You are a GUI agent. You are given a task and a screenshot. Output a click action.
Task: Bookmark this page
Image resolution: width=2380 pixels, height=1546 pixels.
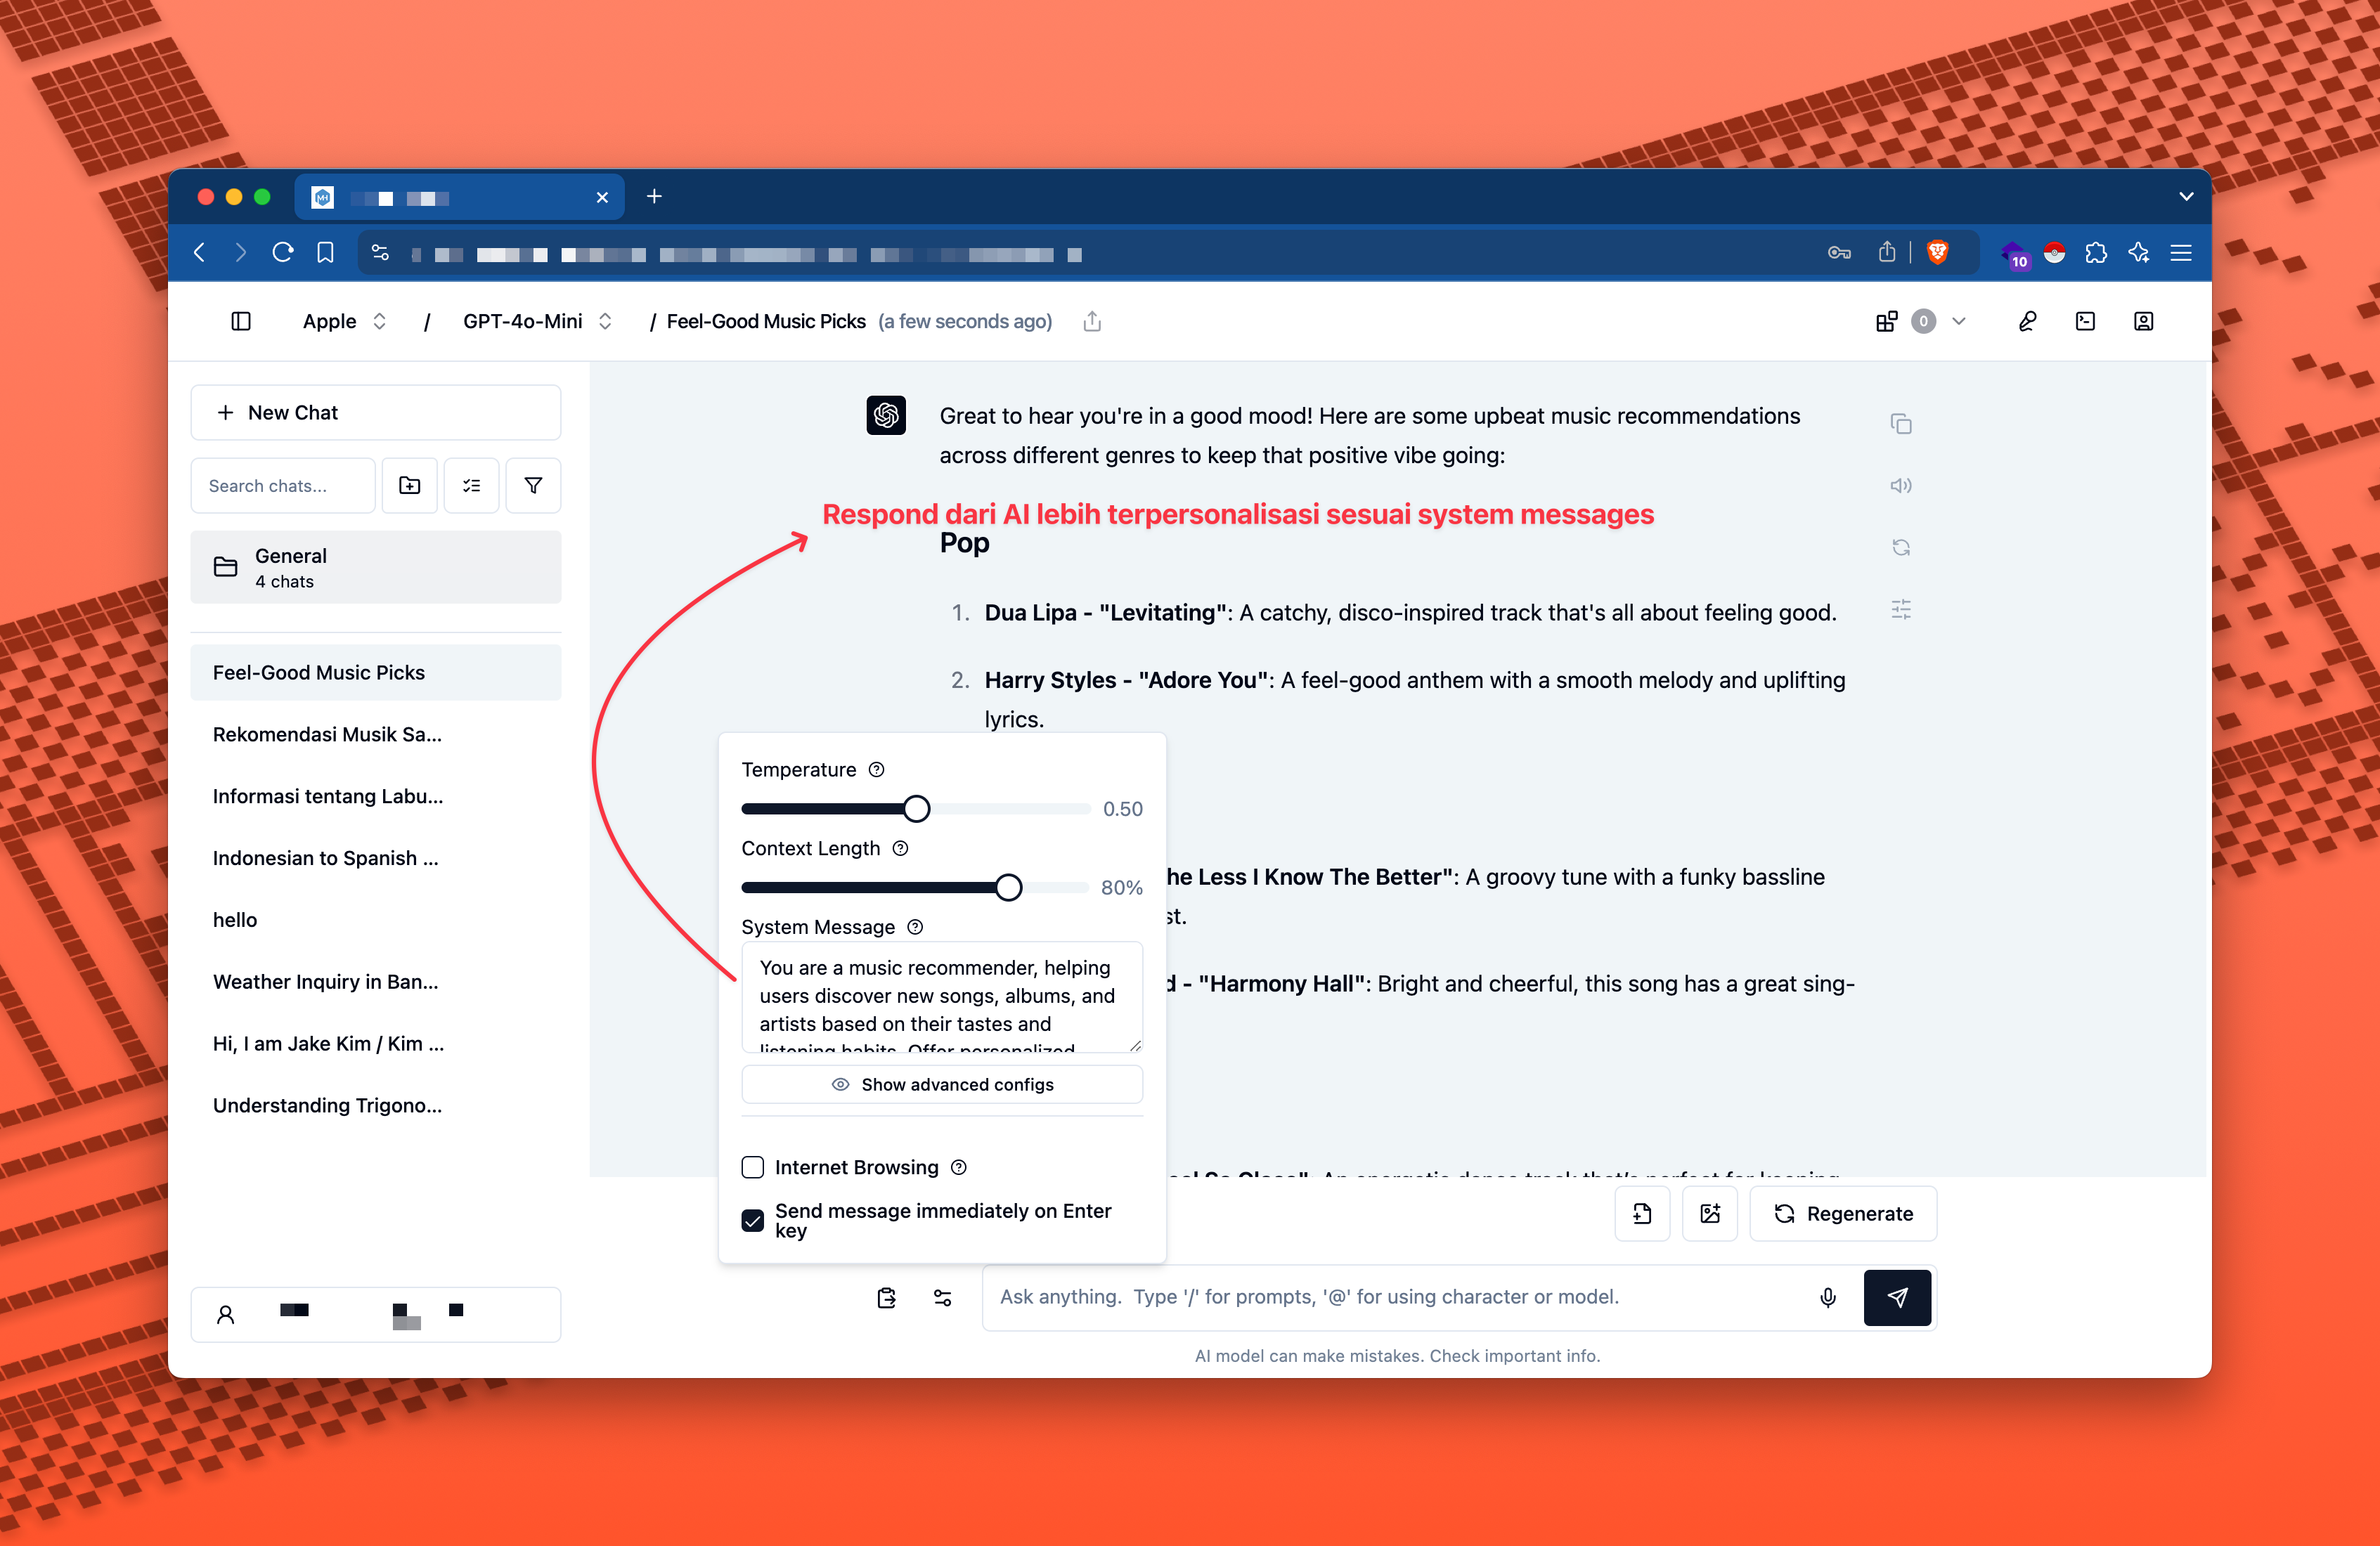point(325,253)
